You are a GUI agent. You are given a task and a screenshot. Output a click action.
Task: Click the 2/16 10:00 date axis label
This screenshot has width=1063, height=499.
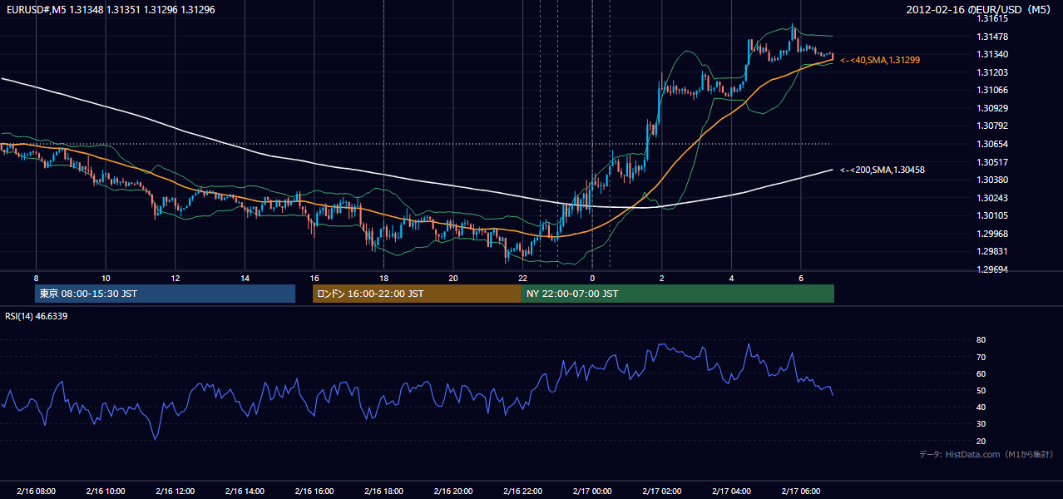106,491
